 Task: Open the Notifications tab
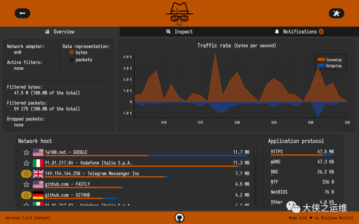[299, 32]
